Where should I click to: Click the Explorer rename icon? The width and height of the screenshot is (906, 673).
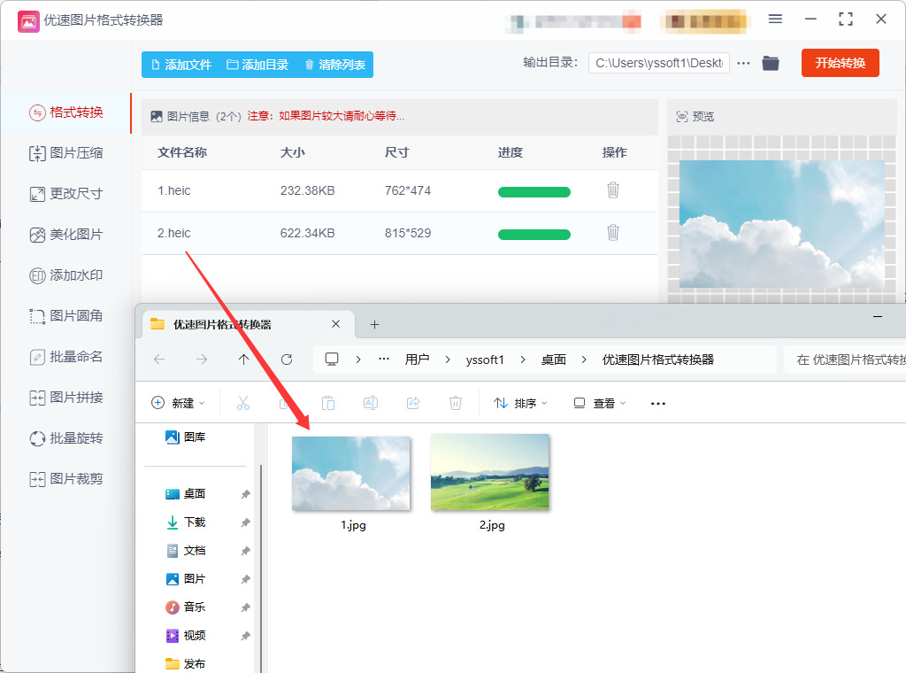pos(371,403)
